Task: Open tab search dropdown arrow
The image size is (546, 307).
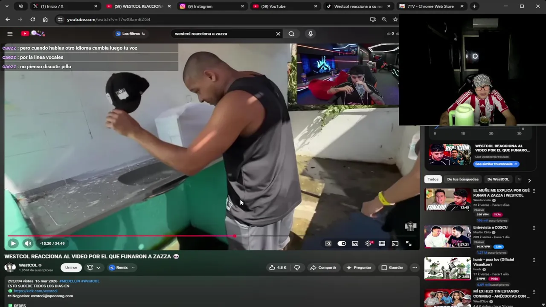Action: point(7,6)
